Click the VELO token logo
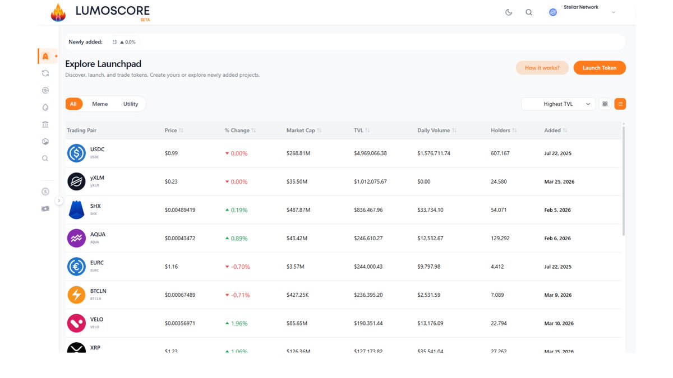 click(x=76, y=323)
